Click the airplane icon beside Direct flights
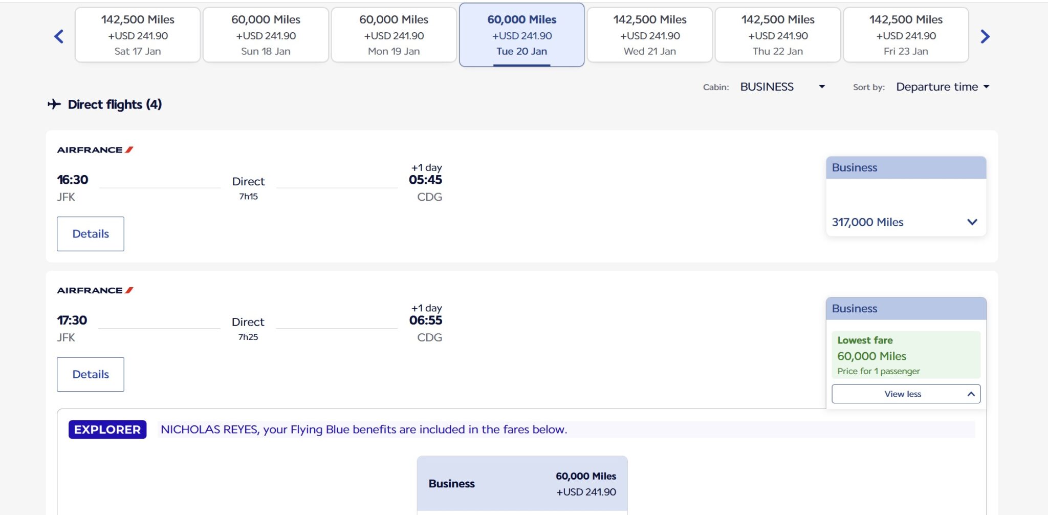 (54, 104)
